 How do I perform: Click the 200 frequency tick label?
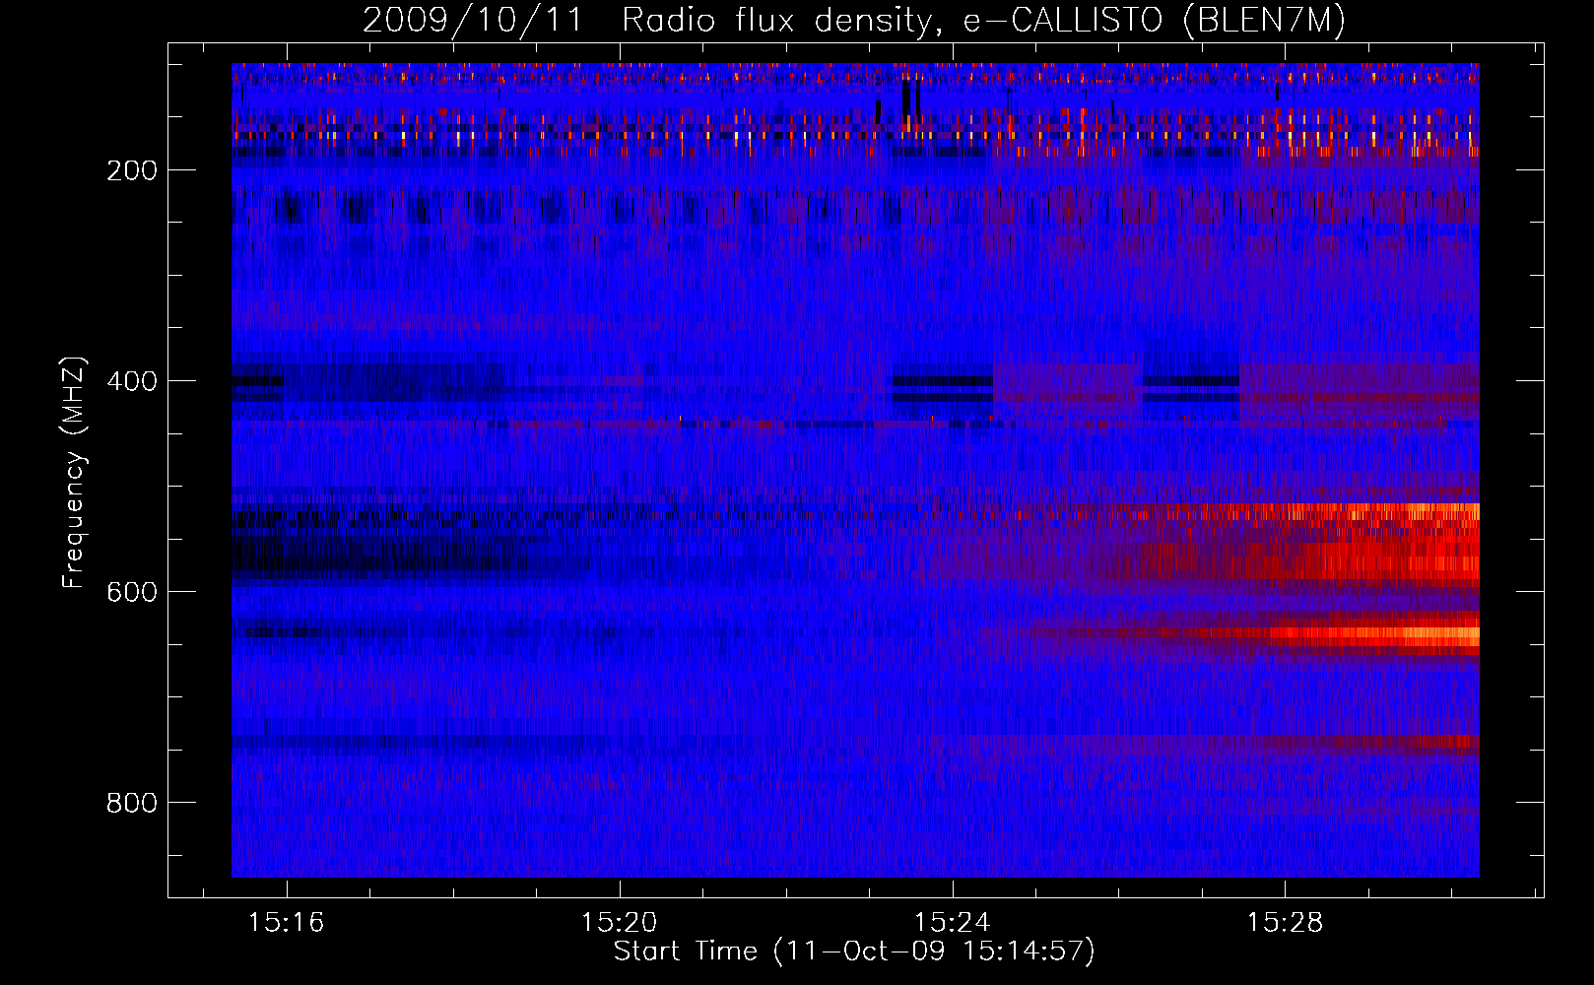pos(132,170)
